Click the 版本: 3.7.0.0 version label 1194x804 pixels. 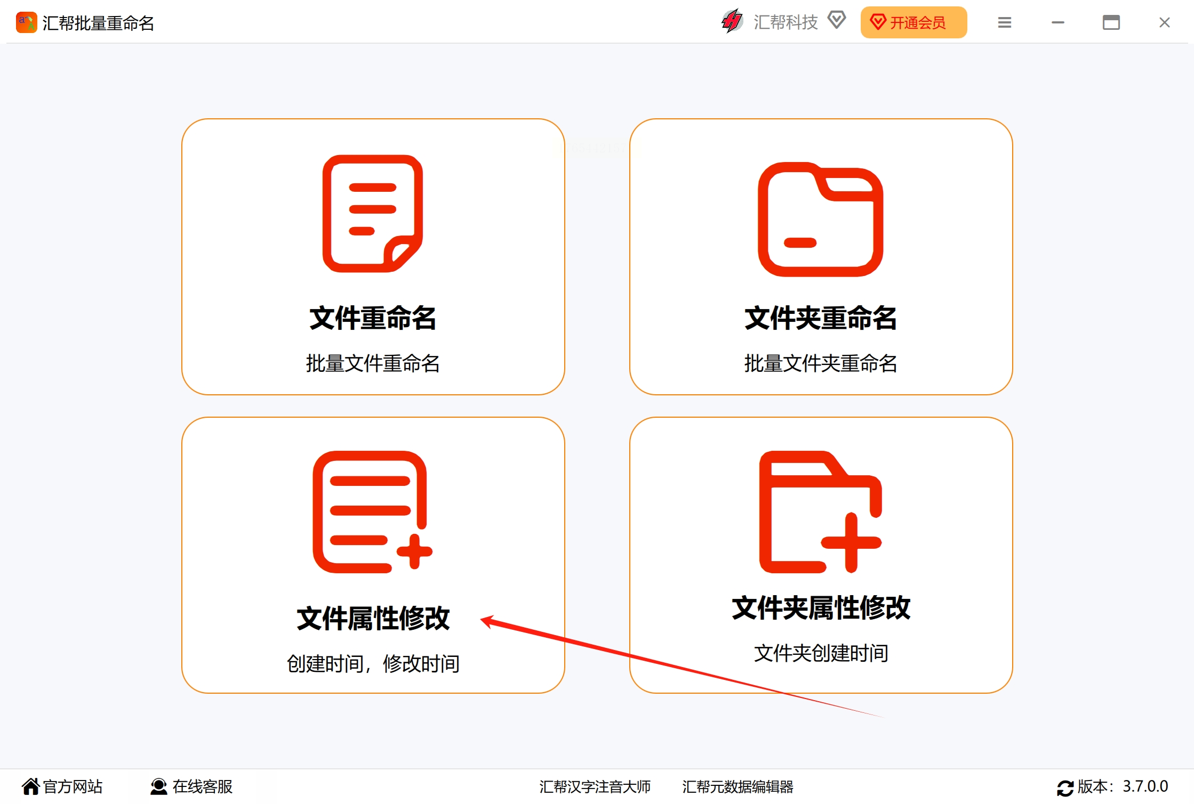coord(1122,786)
